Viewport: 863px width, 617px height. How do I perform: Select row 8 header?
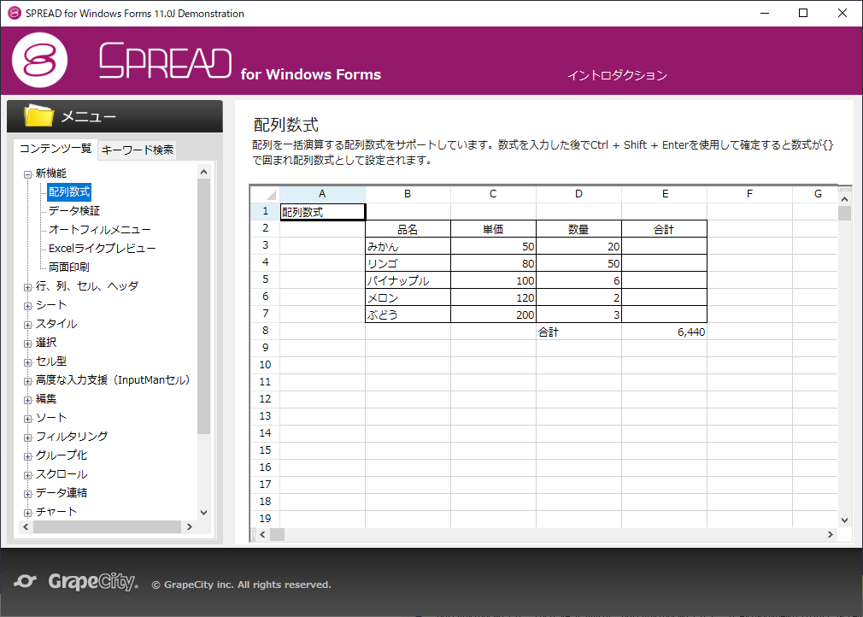(265, 331)
